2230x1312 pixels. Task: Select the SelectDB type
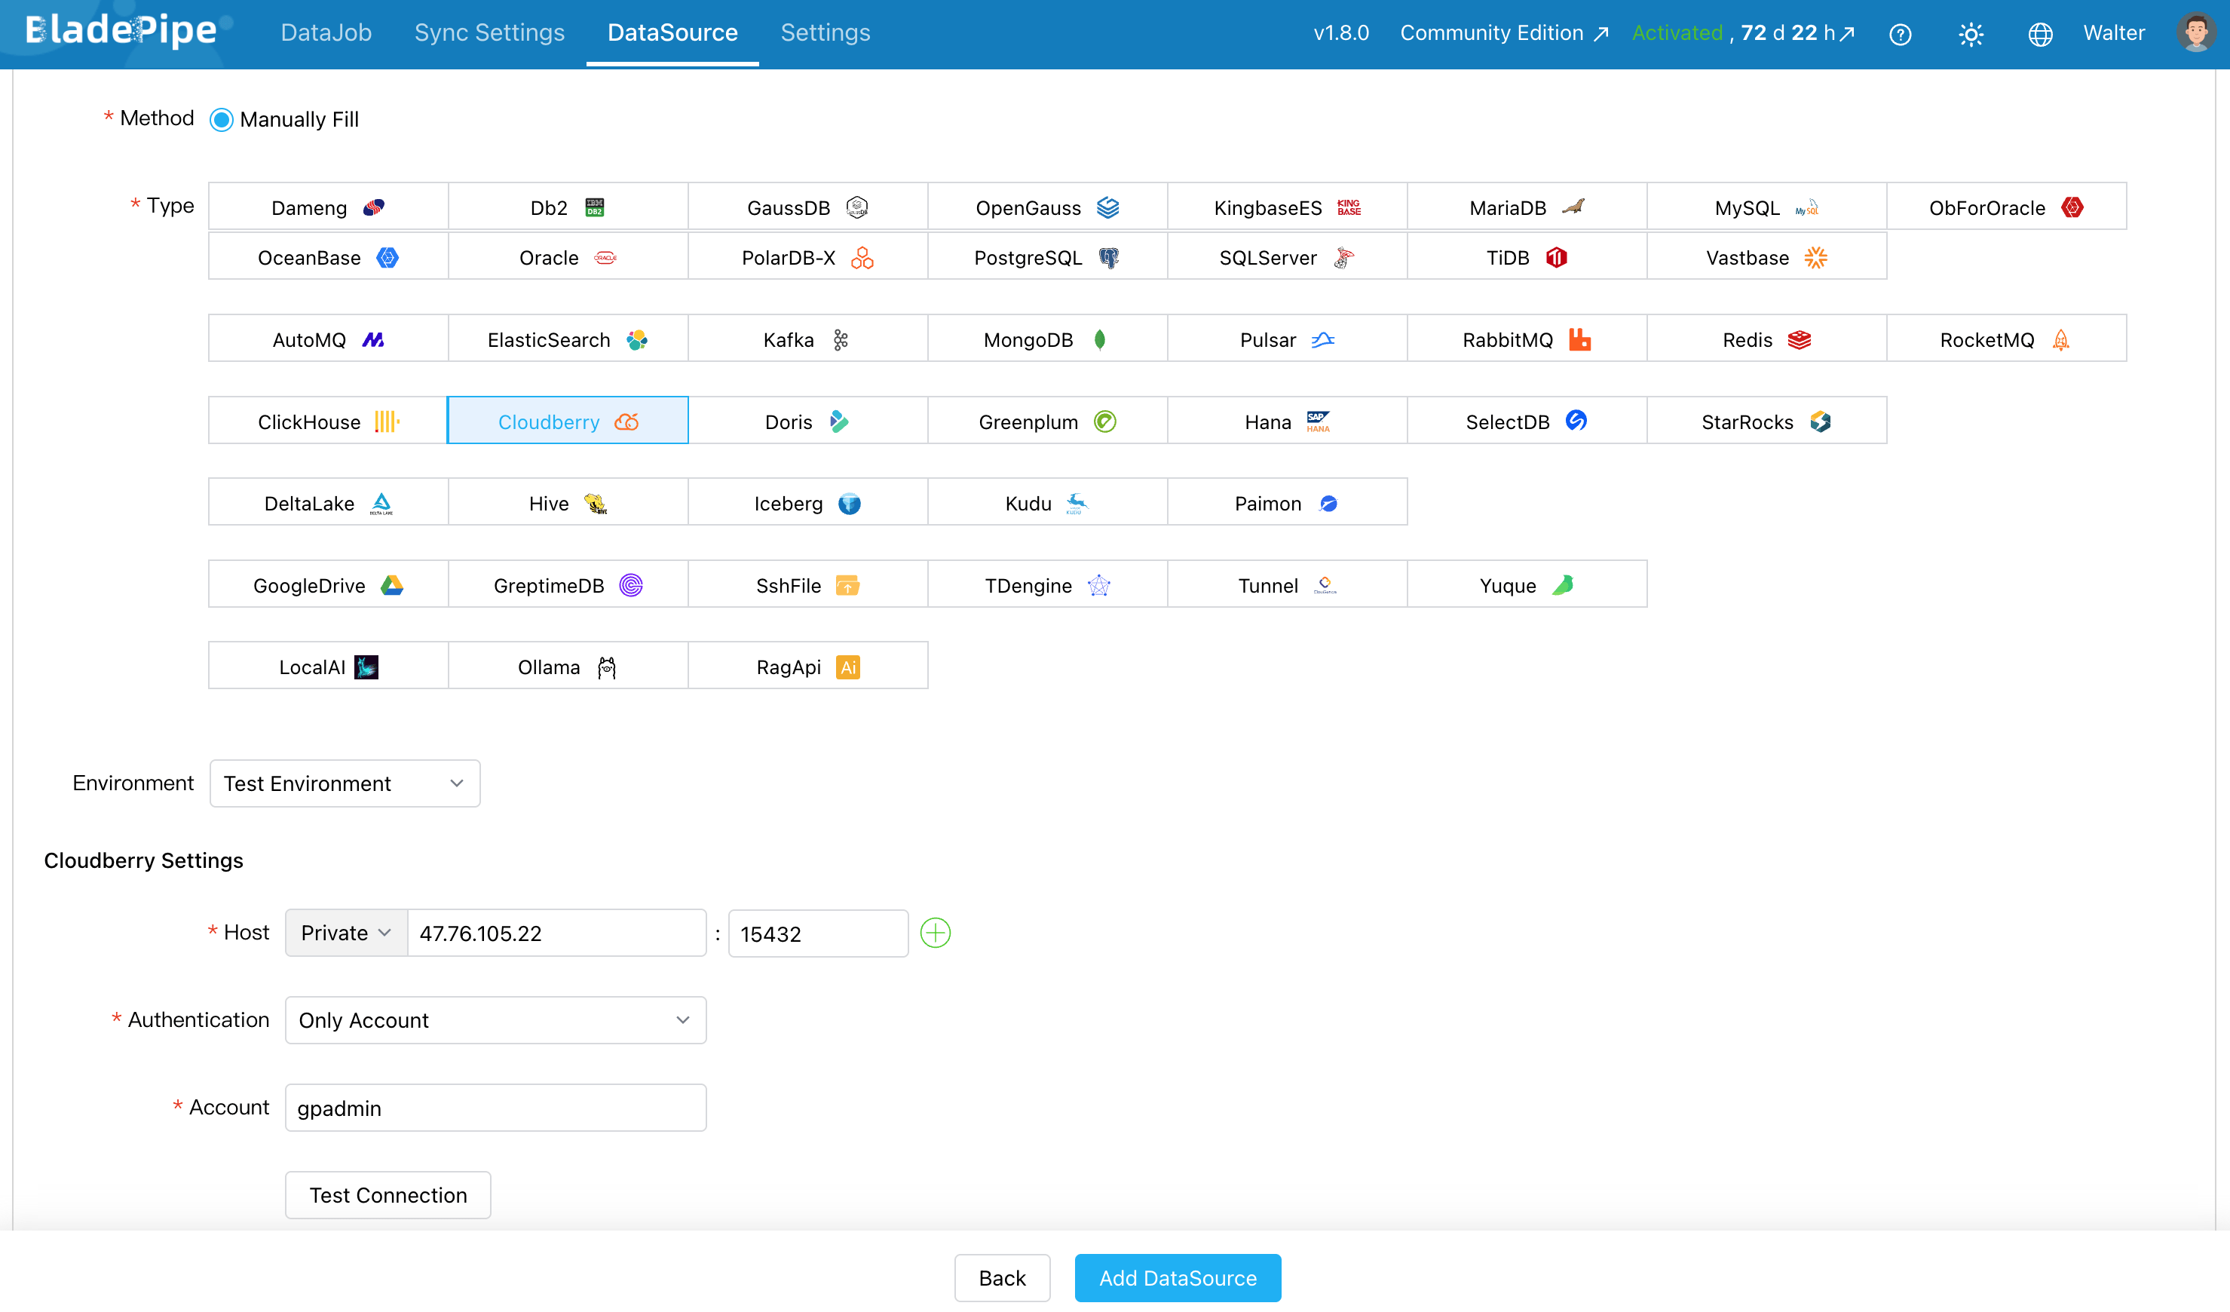[x=1527, y=421]
